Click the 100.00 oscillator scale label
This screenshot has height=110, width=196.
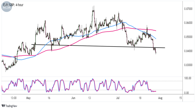[188, 78]
